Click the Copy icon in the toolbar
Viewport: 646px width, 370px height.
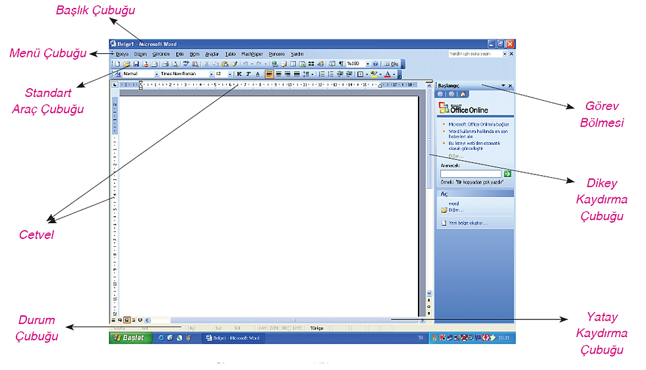(216, 64)
